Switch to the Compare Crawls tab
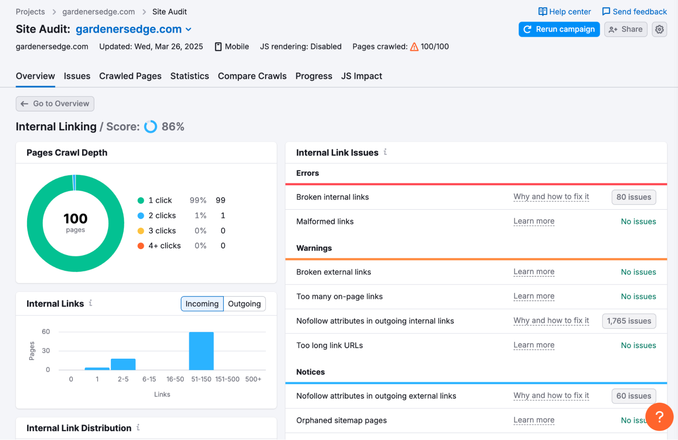Screen dimensions: 678x440 (x=252, y=76)
